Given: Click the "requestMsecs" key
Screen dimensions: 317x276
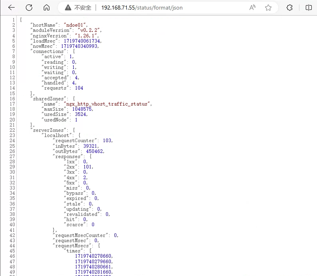Looking at the screenshot, I should point(72,246).
